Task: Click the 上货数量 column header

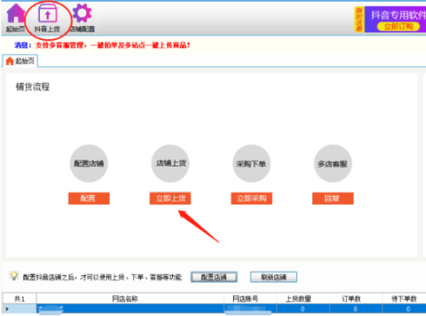Action: coord(303,298)
